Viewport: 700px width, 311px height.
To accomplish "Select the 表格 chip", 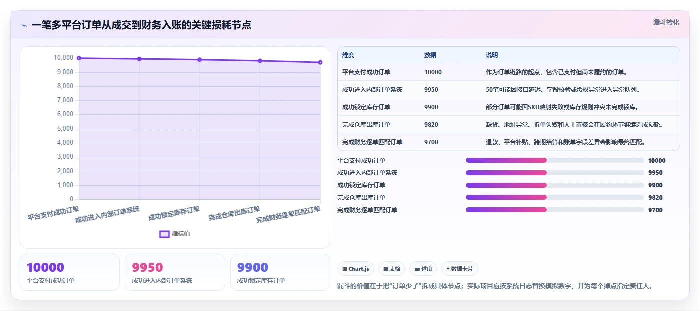I will tap(392, 269).
